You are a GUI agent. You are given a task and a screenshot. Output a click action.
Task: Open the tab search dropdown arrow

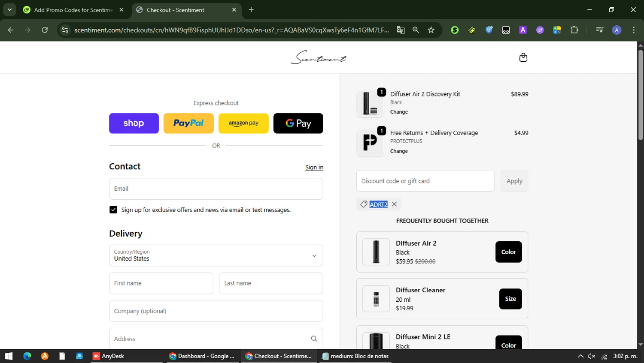pos(9,9)
